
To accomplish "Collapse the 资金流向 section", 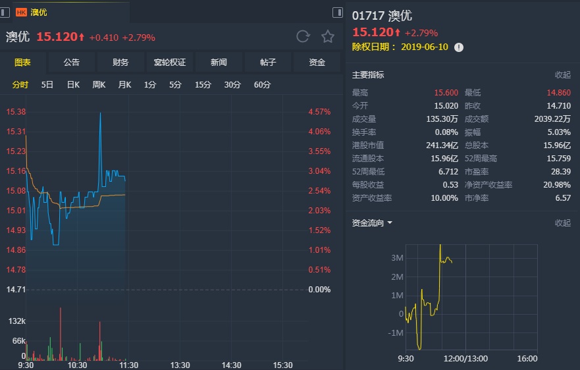I will 563,223.
